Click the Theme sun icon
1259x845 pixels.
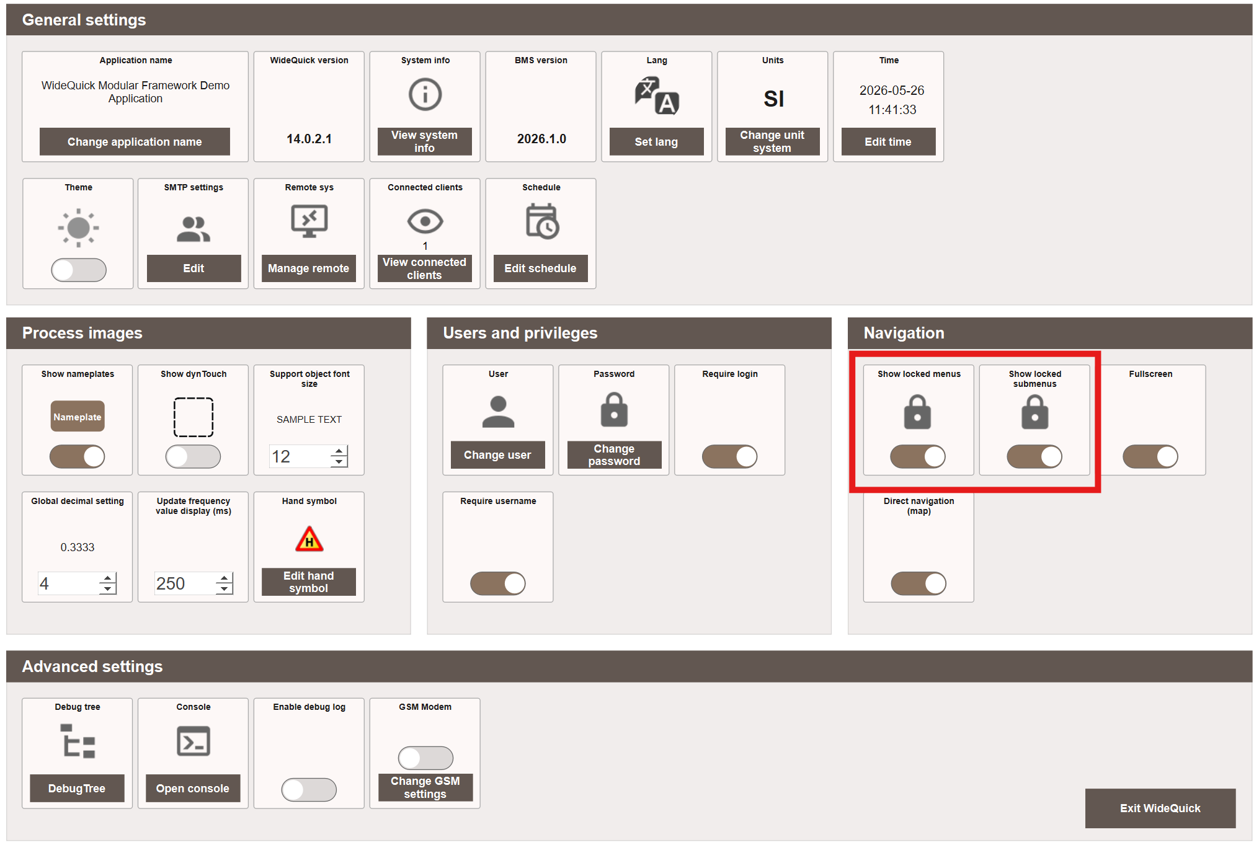[78, 228]
